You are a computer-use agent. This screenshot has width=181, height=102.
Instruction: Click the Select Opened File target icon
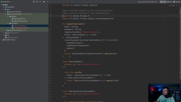pos(34,2)
